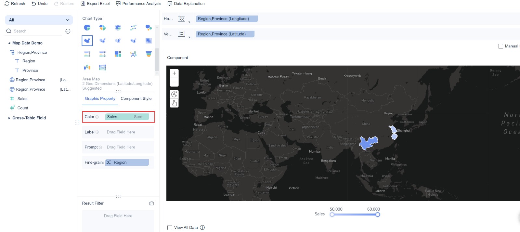Click the horizontal axis settings icon
This screenshot has height=232, width=520.
[x=181, y=19]
